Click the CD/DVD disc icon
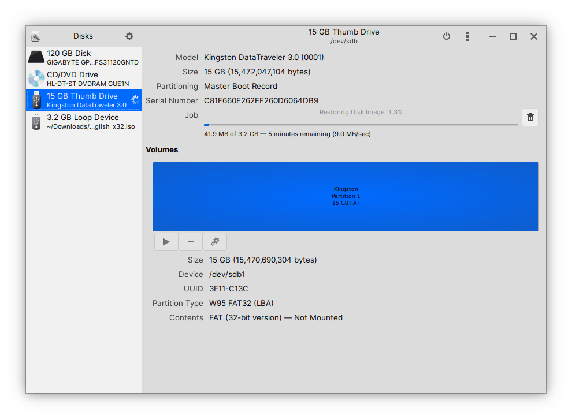The image size is (572, 419). click(x=36, y=78)
